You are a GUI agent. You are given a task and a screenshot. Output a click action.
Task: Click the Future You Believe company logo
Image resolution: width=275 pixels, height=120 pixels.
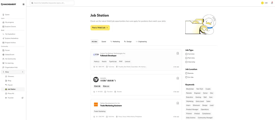(x=96, y=55)
